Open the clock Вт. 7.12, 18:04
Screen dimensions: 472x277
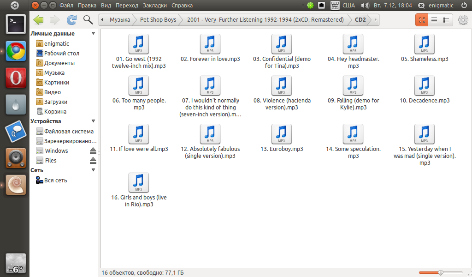click(393, 6)
